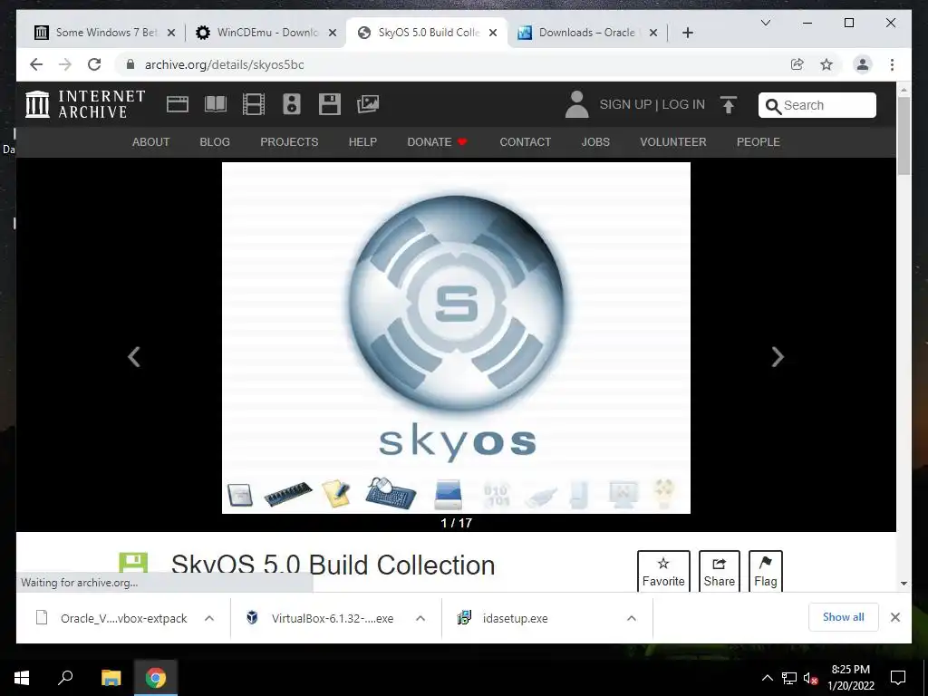Go to previous image in carousel
The height and width of the screenshot is (696, 928).
point(134,356)
